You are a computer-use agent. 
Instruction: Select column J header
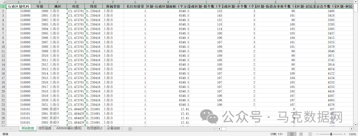point(239,2)
